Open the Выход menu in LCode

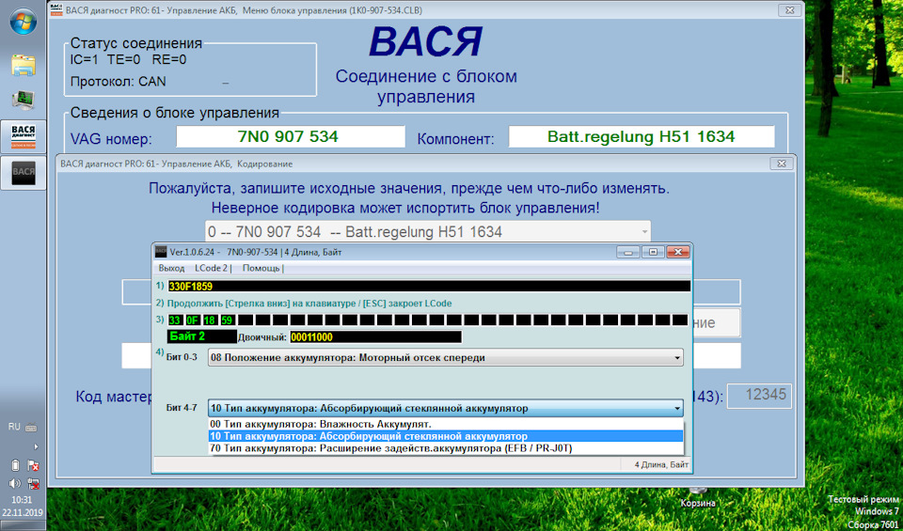coord(171,268)
